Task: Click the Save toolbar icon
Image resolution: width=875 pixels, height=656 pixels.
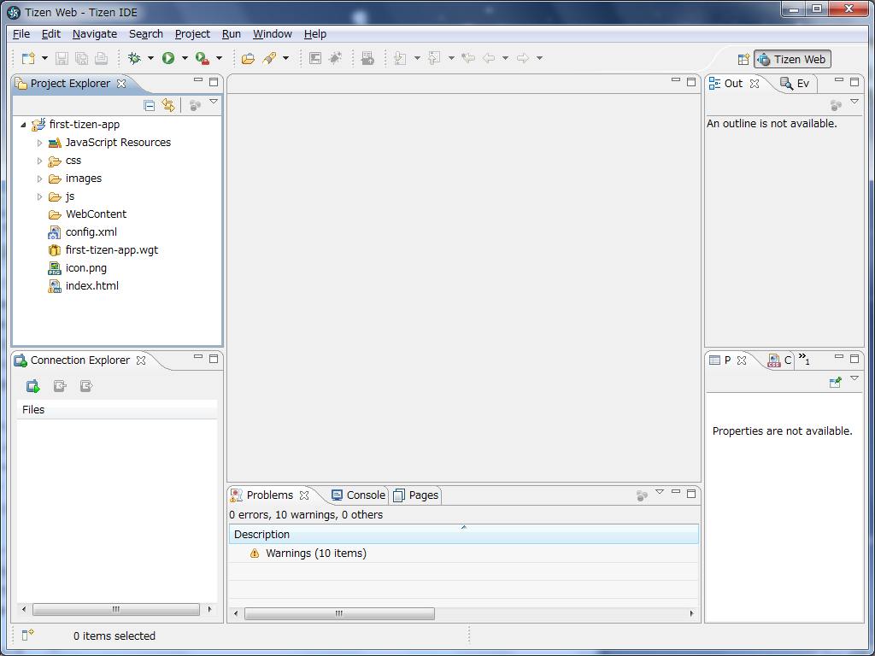Action: (x=62, y=58)
